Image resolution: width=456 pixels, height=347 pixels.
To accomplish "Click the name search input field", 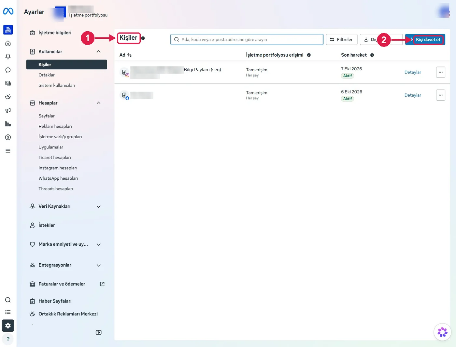I will [x=247, y=40].
